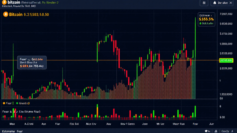Viewport: 237px width, 133px height.
Task: Click the "Mi Lie" time axis label
Action: (x=160, y=124)
